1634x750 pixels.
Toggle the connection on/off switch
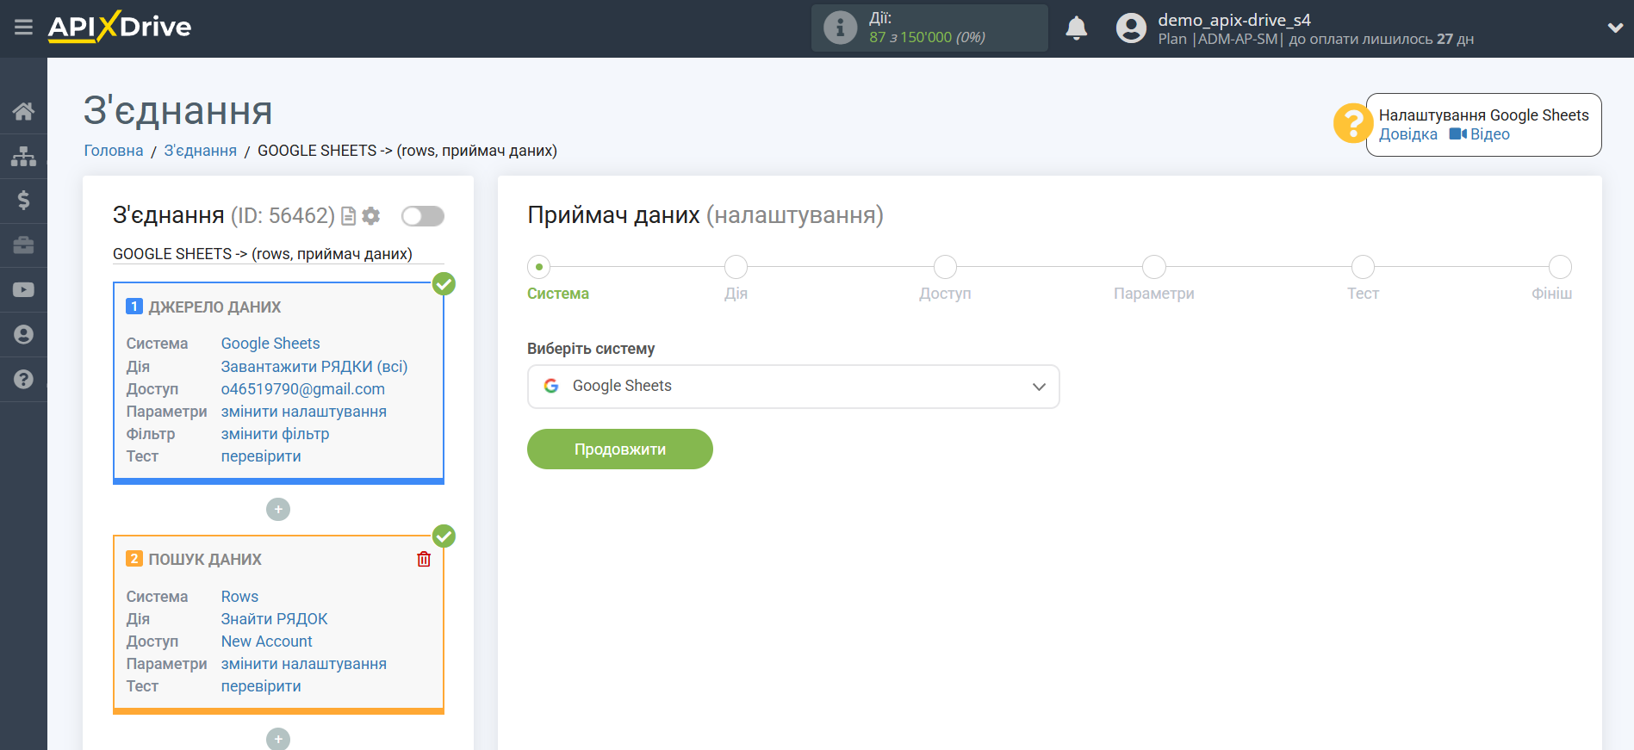pos(422,216)
